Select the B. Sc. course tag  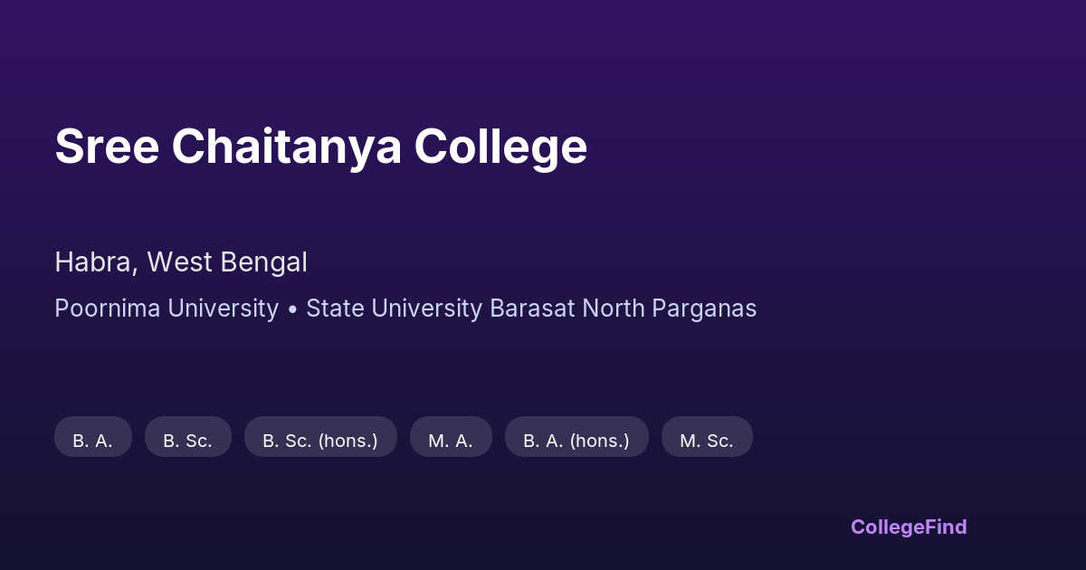pos(187,441)
